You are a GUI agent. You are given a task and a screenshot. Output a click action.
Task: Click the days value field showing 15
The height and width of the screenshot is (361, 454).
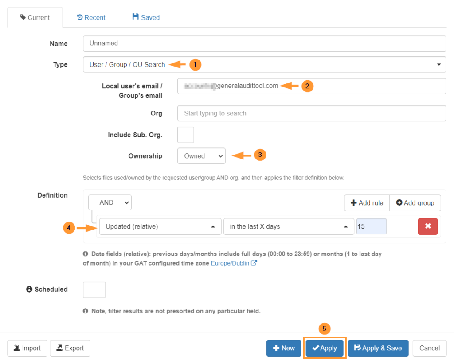point(371,226)
